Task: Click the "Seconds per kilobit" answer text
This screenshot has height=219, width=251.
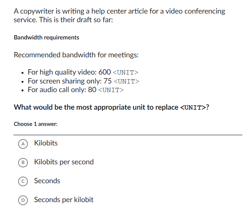Action: (x=64, y=200)
